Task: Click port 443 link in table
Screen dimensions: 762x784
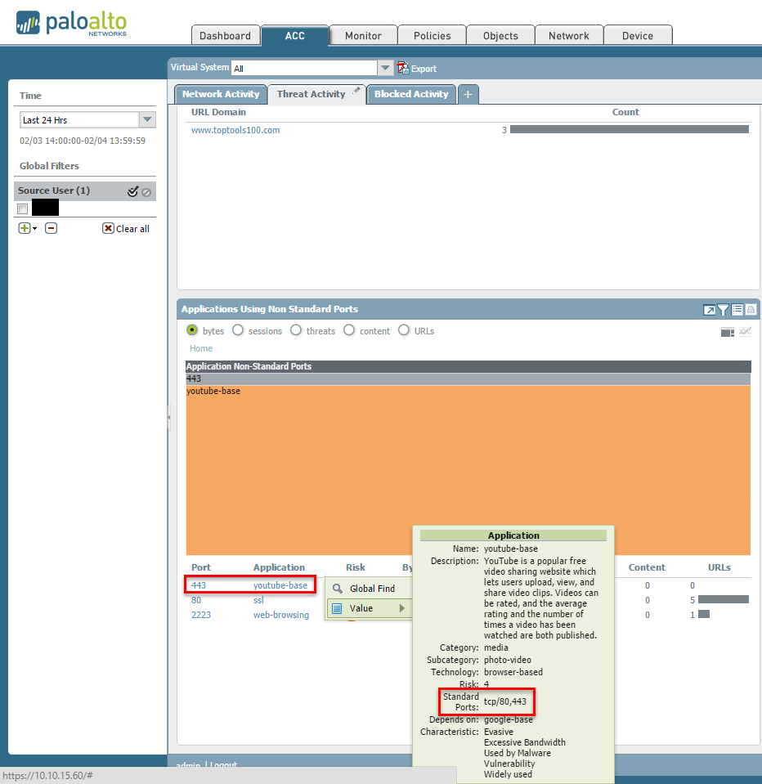Action: tap(199, 585)
